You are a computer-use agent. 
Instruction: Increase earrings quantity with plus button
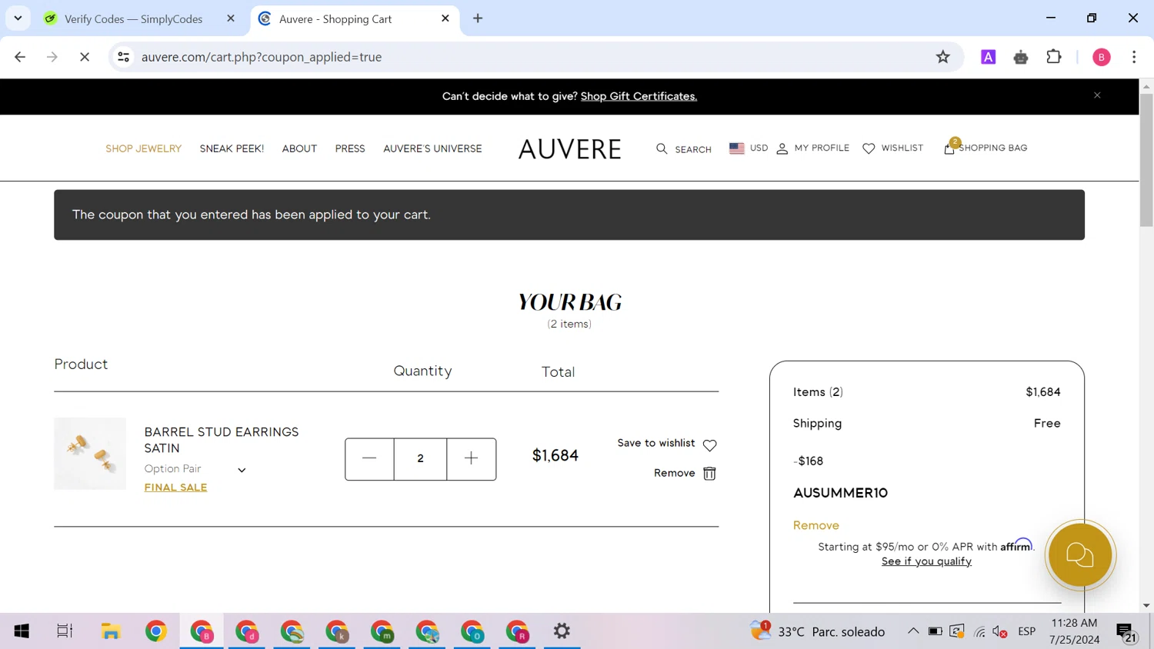pos(472,459)
